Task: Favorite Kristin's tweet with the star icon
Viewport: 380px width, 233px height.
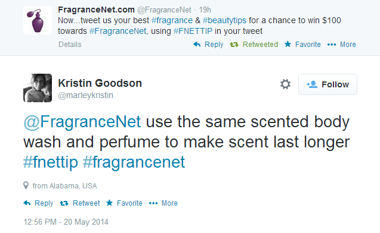Action: (110, 203)
